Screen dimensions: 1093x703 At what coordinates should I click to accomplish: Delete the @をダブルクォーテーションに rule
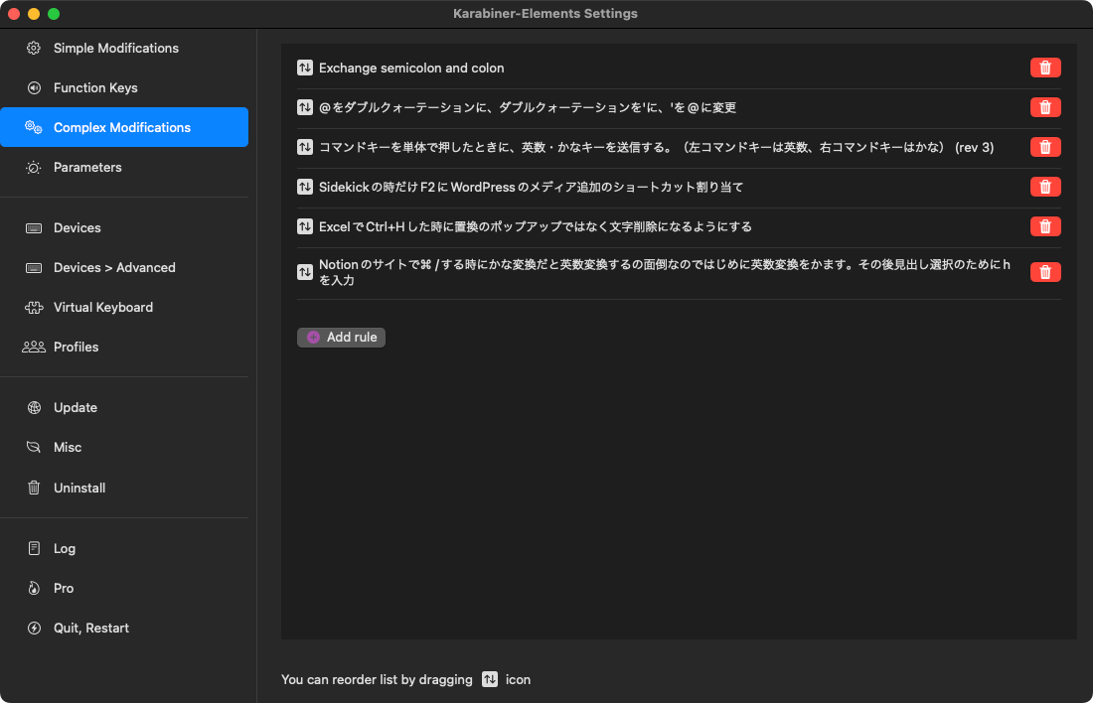coord(1045,107)
